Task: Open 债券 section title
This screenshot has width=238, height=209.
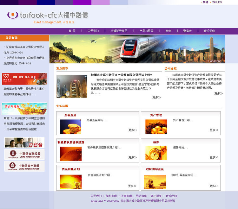Action: [x=156, y=142]
